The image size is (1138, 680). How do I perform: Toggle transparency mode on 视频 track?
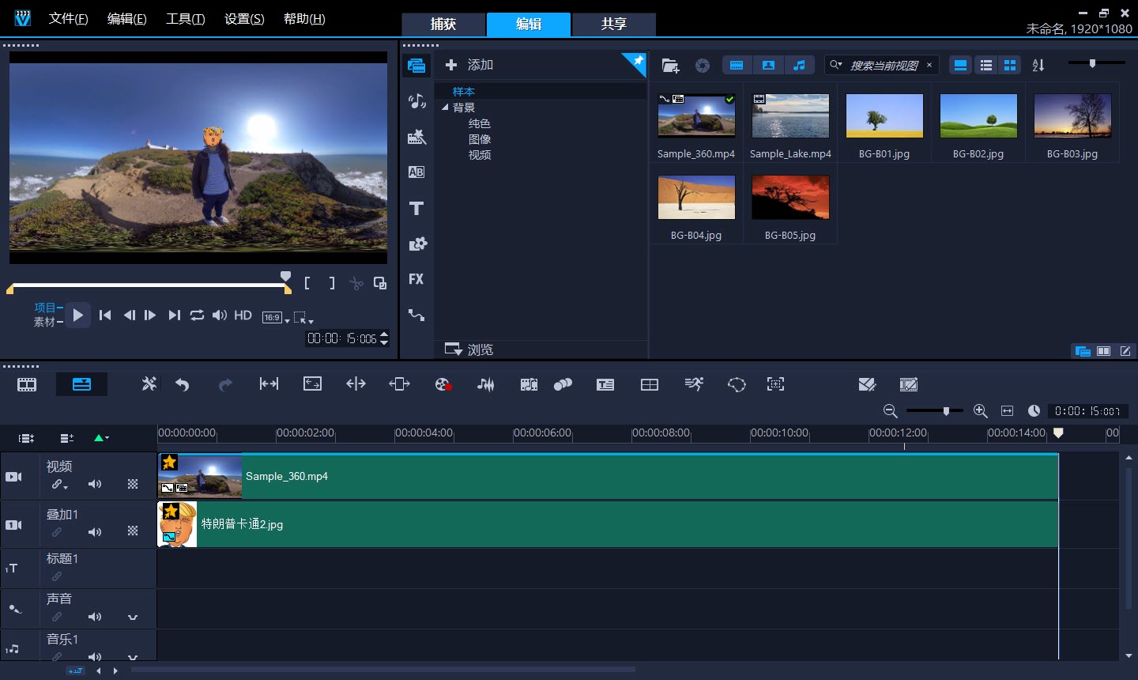point(133,484)
